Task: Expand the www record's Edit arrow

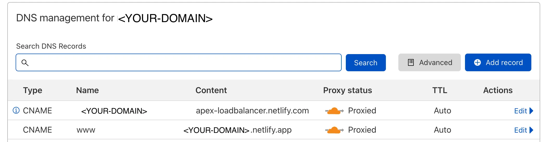Action: click(531, 130)
